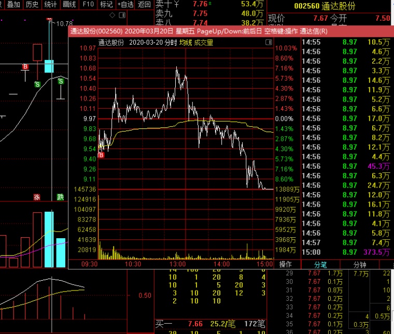The width and height of the screenshot is (394, 334).
Task: Click the hollow red candlestick on K-line chart
Action: pos(37,52)
